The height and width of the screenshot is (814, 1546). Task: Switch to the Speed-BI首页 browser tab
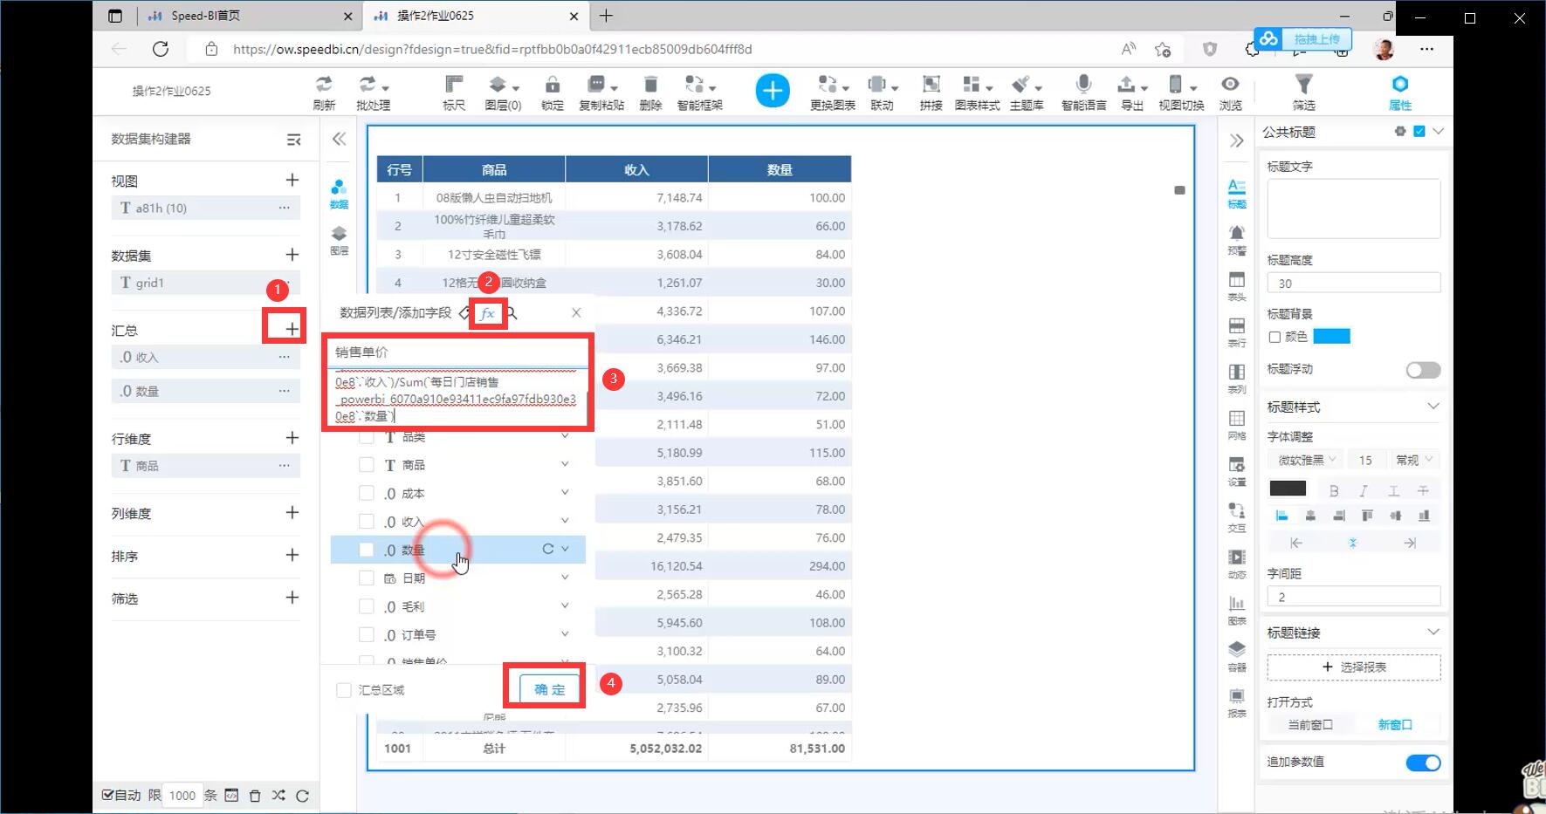[206, 16]
